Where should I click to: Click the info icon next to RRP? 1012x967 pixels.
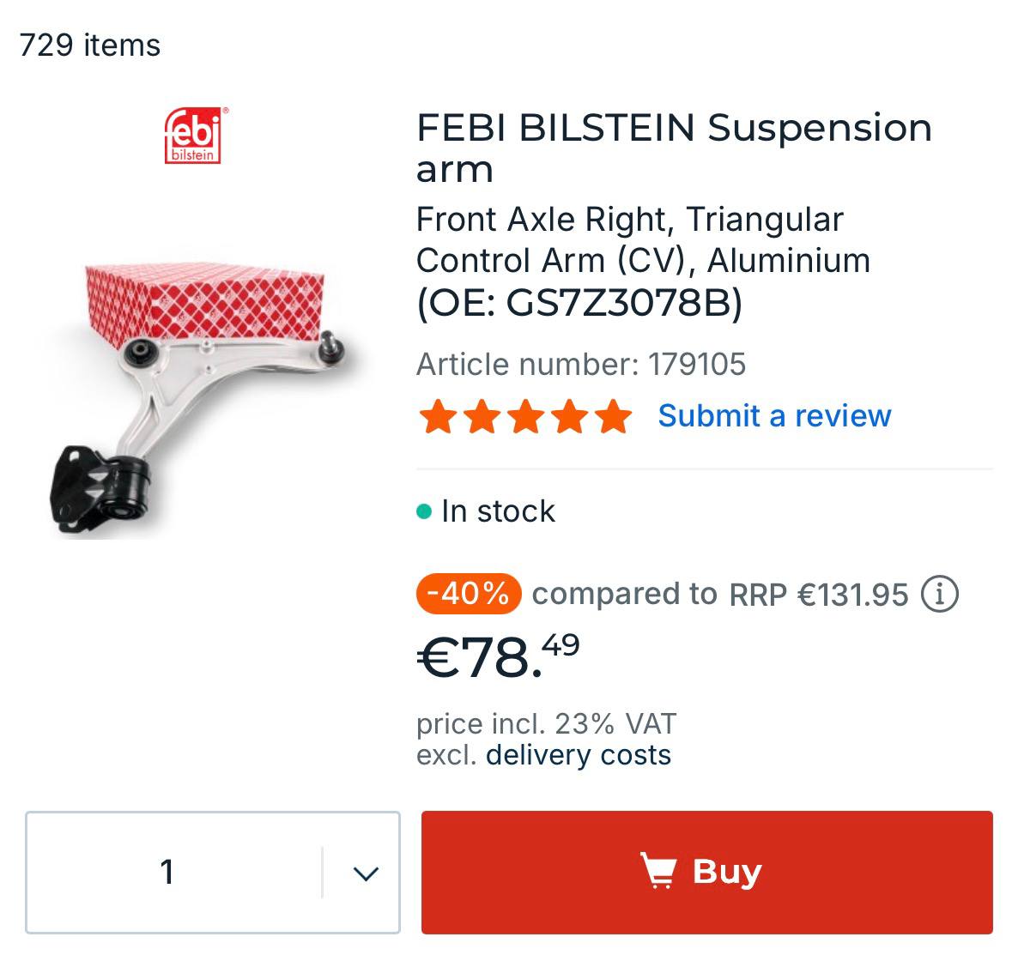pos(939,594)
